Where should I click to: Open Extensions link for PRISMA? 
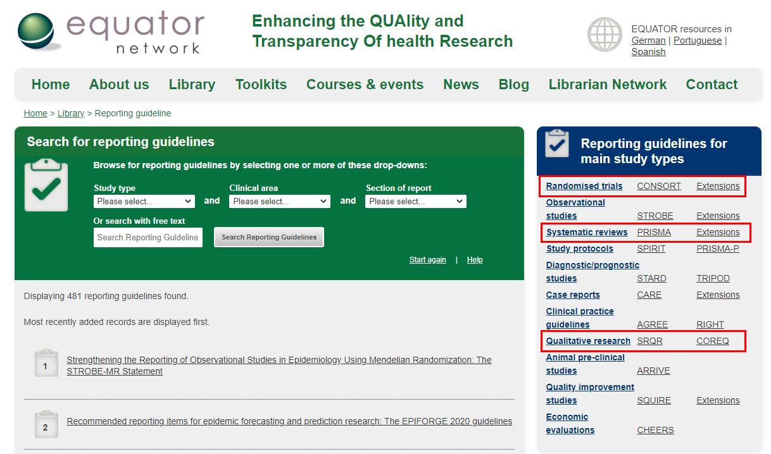click(x=718, y=232)
